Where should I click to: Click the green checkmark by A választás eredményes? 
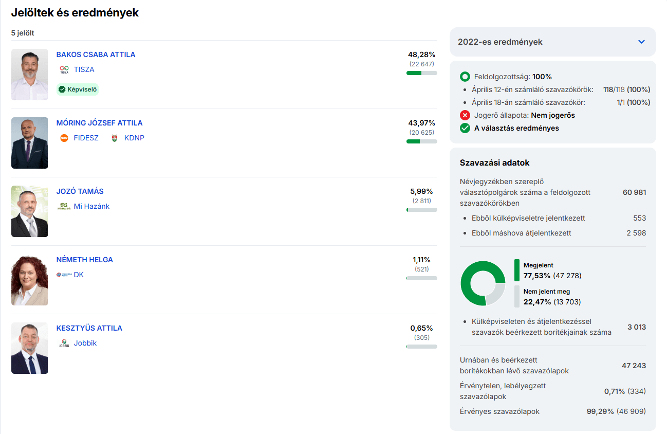(465, 128)
